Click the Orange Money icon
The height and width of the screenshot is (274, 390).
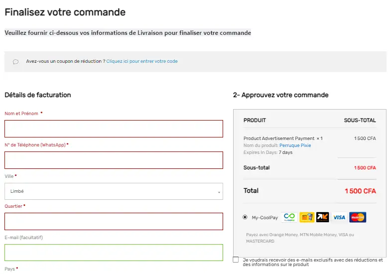(x=323, y=217)
